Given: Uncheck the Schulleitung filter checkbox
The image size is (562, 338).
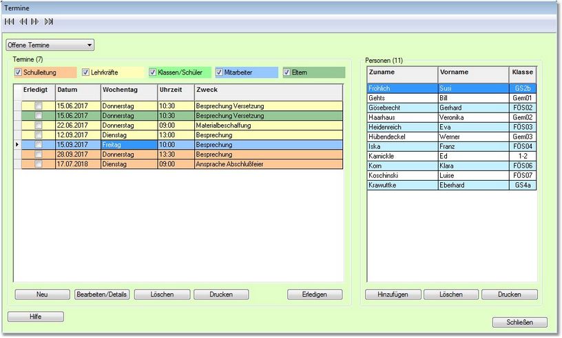Looking at the screenshot, I should 19,72.
